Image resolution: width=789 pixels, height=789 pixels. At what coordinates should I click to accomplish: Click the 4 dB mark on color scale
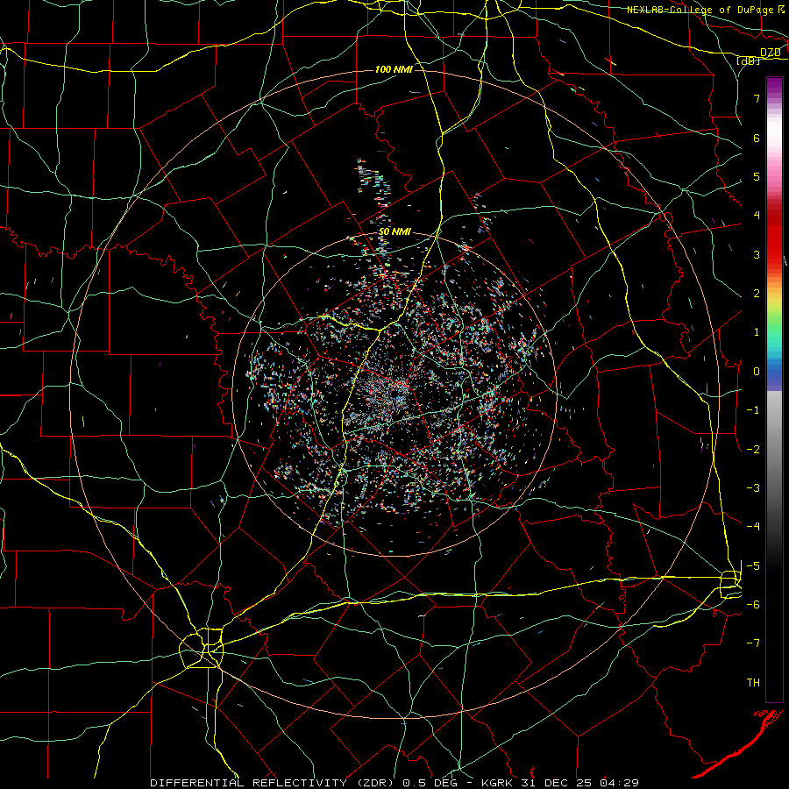click(757, 216)
